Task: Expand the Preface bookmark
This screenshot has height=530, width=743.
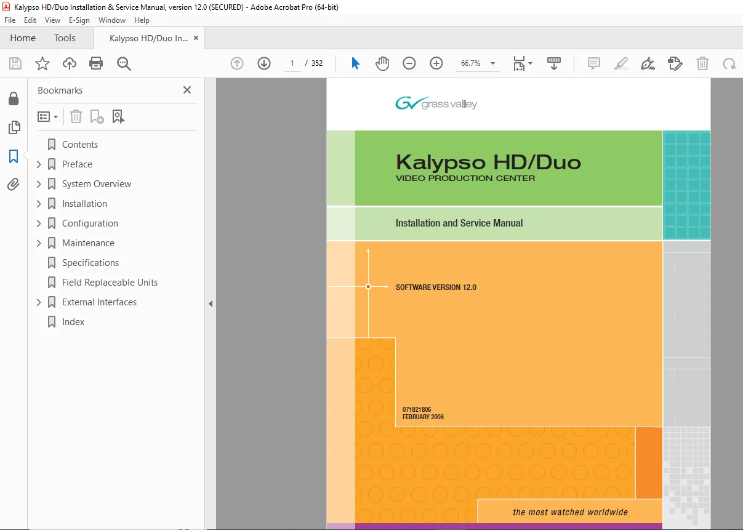Action: (39, 164)
